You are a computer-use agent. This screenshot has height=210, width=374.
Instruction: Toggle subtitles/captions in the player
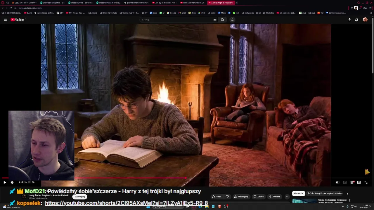(345, 182)
